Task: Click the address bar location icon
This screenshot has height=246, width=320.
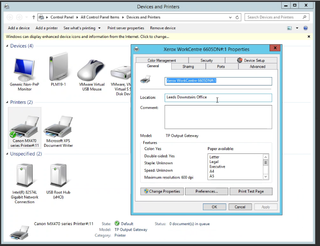Action: [x=41, y=18]
